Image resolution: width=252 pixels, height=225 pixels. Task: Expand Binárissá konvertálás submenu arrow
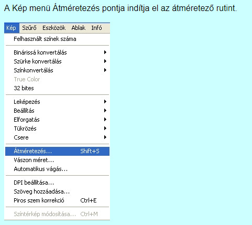[105, 52]
